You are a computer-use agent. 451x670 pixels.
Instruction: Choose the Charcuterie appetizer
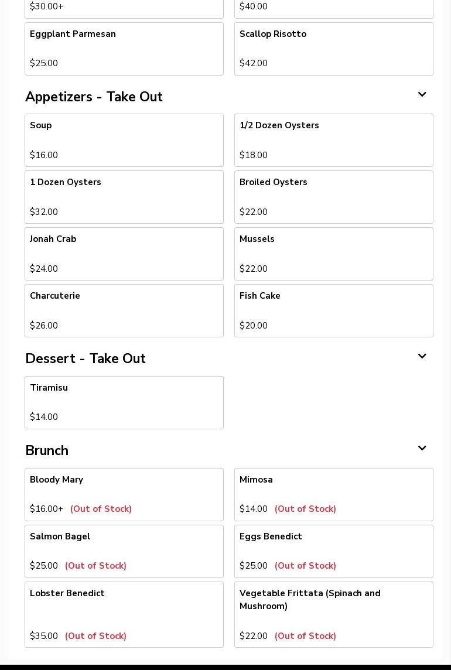coord(124,311)
